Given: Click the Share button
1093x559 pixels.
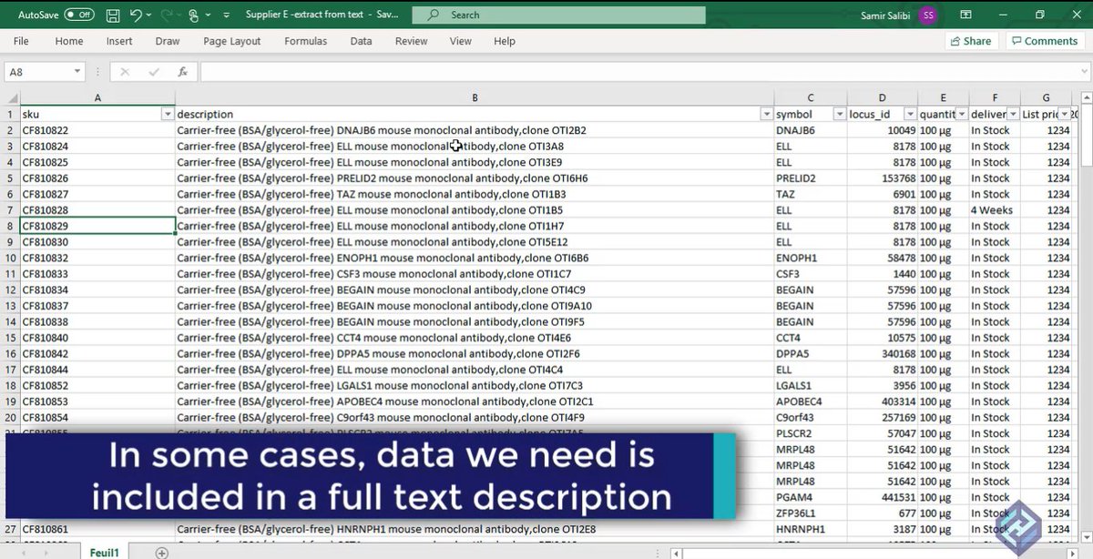Looking at the screenshot, I should coord(971,41).
